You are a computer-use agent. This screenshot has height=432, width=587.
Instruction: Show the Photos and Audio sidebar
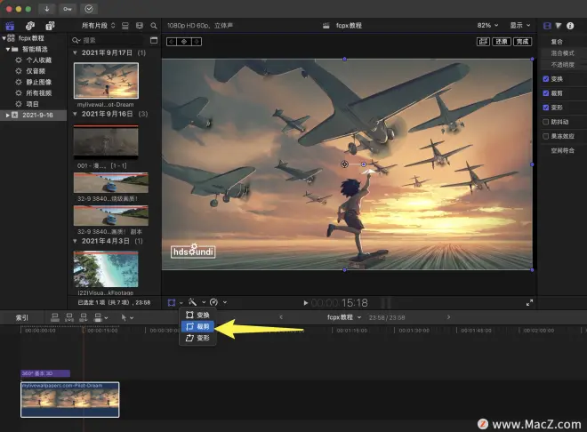tap(30, 26)
